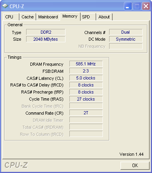Open the Cache tab
152x173 pixels.
click(28, 17)
